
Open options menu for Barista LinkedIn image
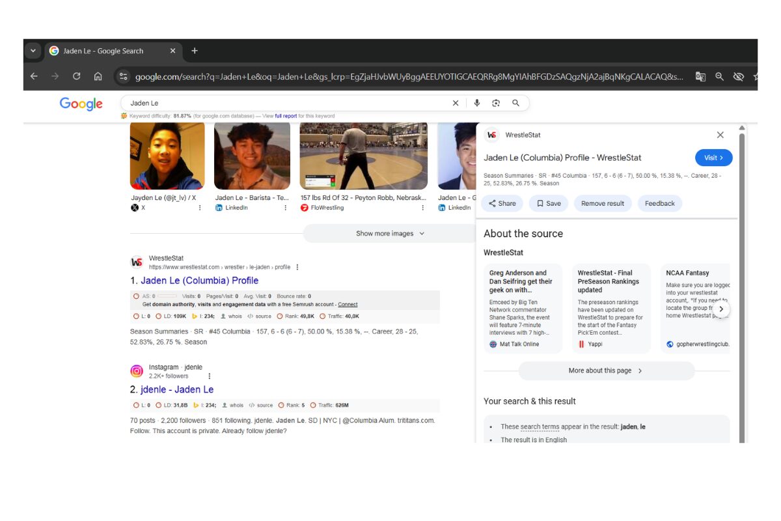285,208
